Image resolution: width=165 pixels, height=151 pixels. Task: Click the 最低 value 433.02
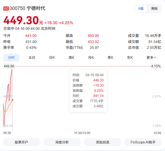coord(93,42)
